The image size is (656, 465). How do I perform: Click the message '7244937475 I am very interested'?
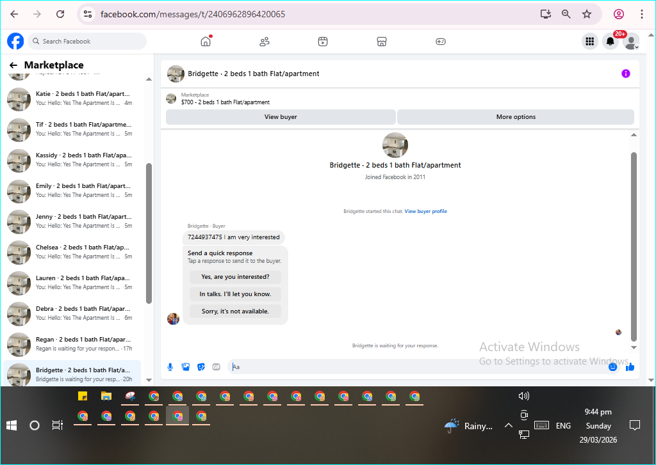233,237
